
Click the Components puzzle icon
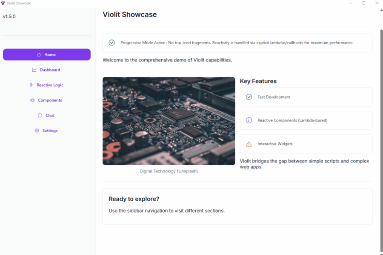32,100
